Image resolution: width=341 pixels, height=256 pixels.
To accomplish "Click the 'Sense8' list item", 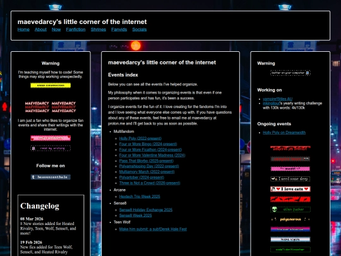I will (x=120, y=204).
